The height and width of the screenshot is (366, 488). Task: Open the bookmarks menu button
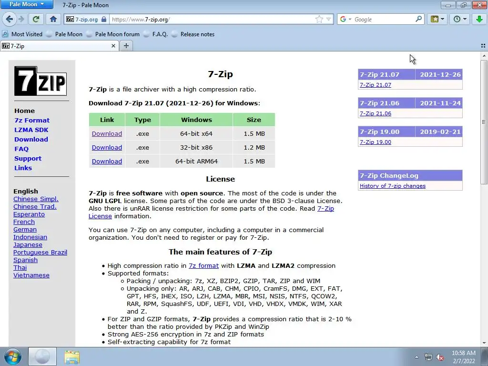pyautogui.click(x=437, y=19)
